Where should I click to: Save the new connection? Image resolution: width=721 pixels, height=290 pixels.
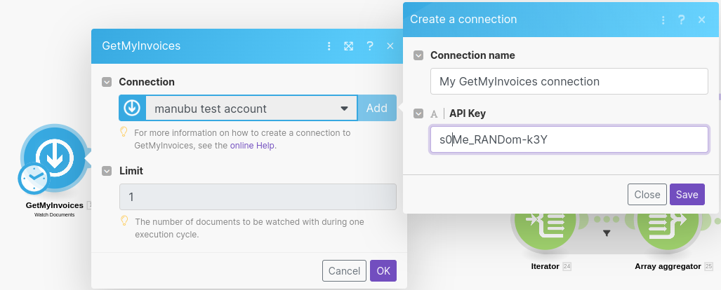click(687, 195)
